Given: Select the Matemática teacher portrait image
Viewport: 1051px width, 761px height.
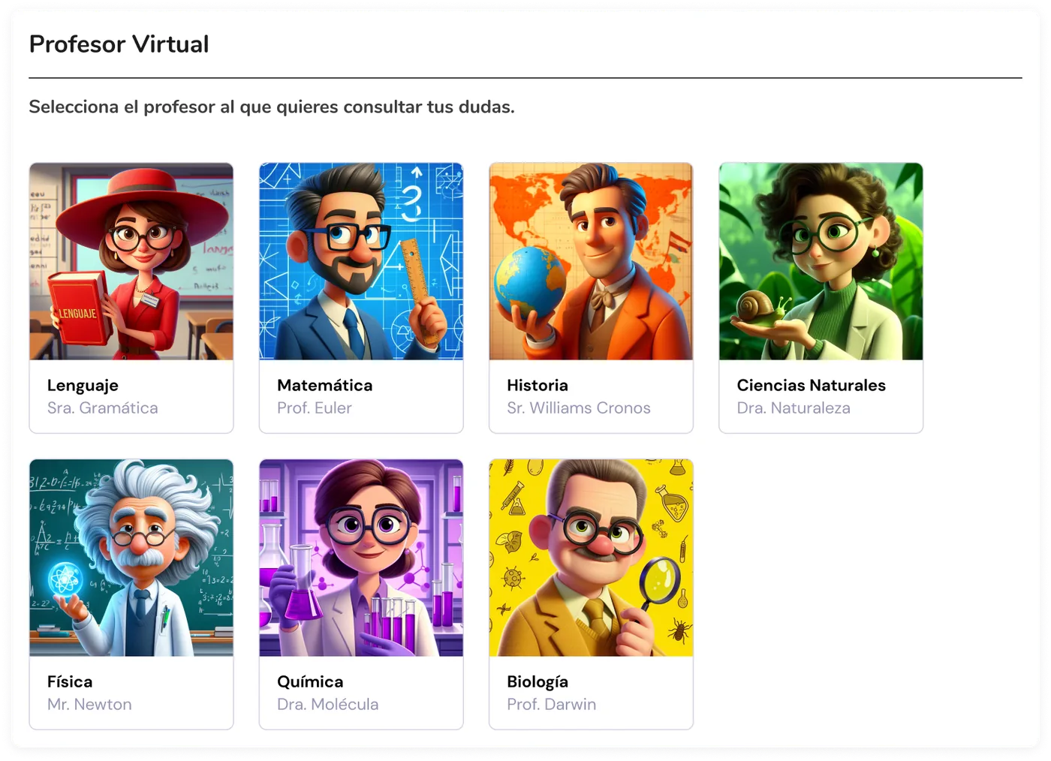Looking at the screenshot, I should pos(361,261).
